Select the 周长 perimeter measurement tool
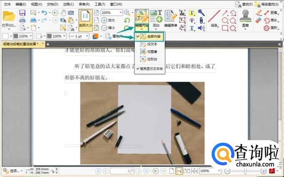This screenshot has height=177, width=284. pos(271,20)
